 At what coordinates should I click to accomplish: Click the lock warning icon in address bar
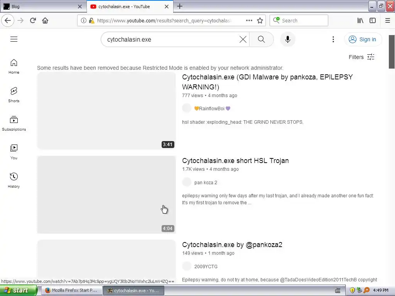91,20
